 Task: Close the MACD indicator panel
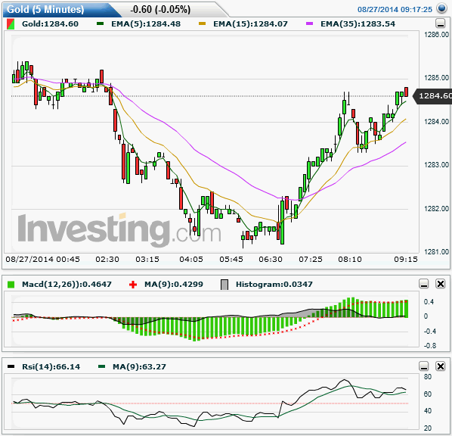tap(441, 284)
